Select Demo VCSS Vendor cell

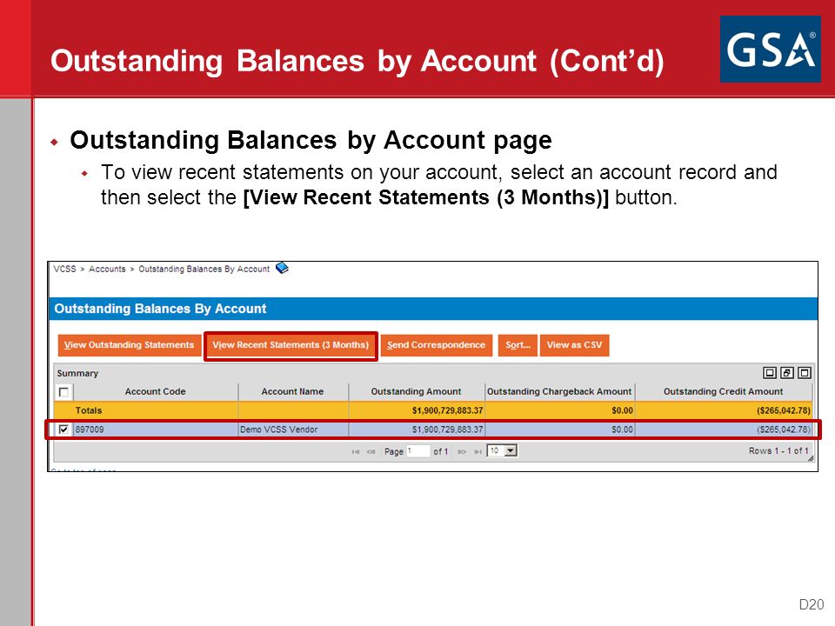click(293, 429)
